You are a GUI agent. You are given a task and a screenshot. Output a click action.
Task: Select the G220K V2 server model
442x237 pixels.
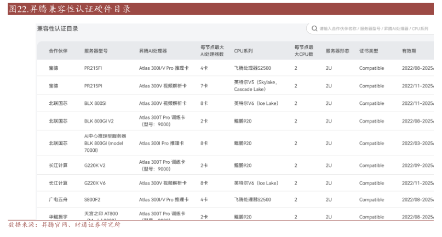(95, 165)
